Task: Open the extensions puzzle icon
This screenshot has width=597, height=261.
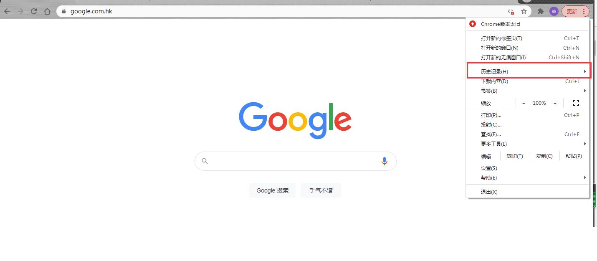Action: click(x=541, y=11)
